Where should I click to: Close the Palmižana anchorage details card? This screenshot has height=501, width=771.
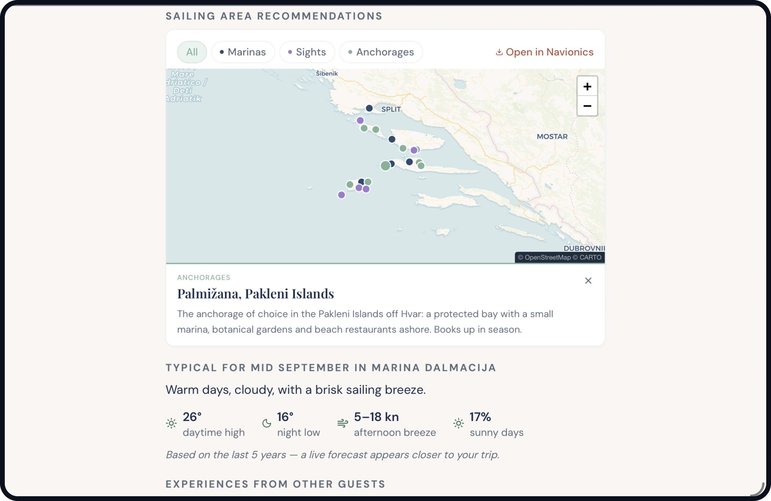[x=588, y=281]
